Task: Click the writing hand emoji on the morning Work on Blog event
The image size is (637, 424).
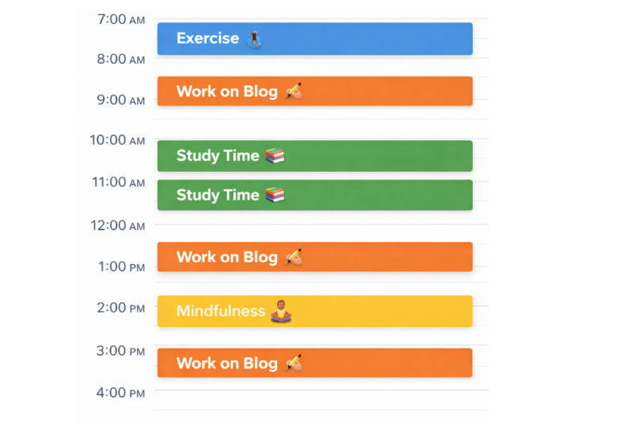Action: click(x=294, y=91)
